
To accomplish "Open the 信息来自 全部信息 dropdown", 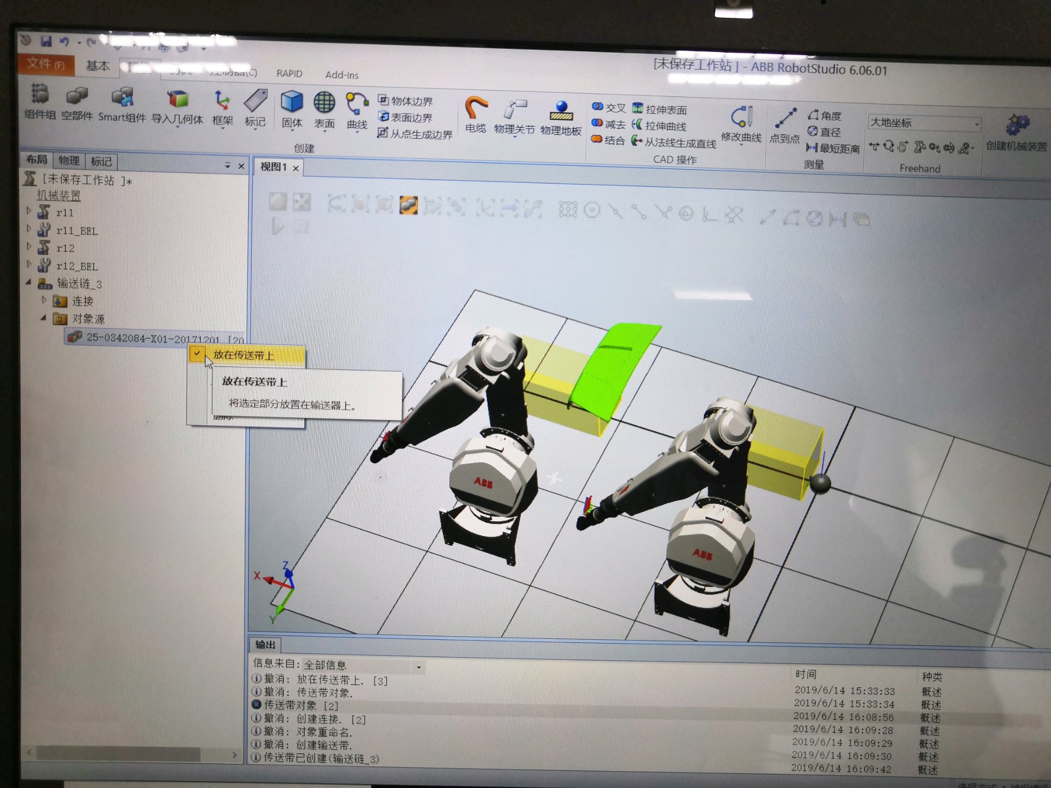I will coord(418,667).
